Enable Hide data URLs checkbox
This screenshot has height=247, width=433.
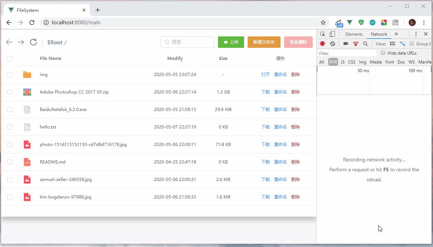click(x=383, y=53)
